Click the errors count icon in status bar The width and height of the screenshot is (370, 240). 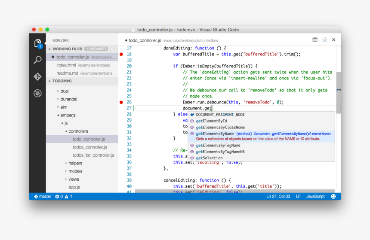click(x=57, y=197)
